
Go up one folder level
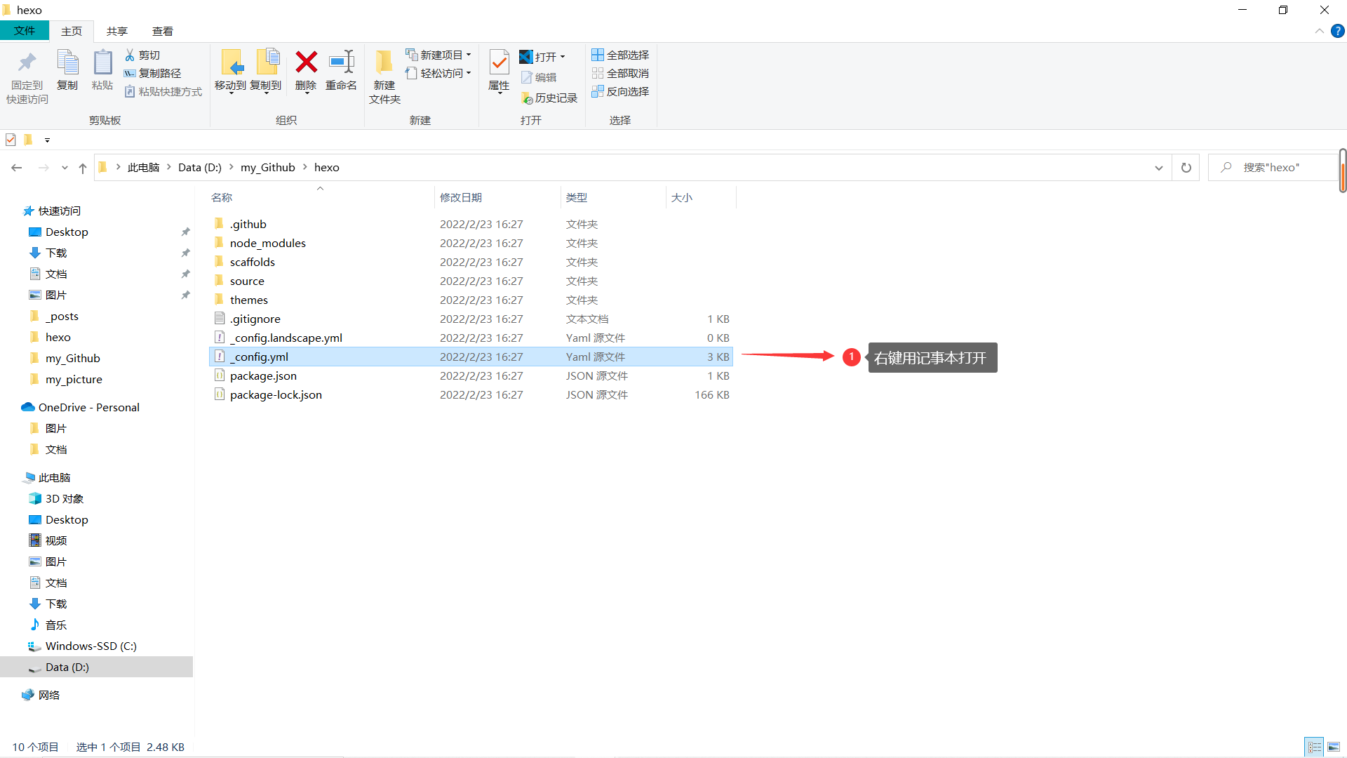click(83, 168)
